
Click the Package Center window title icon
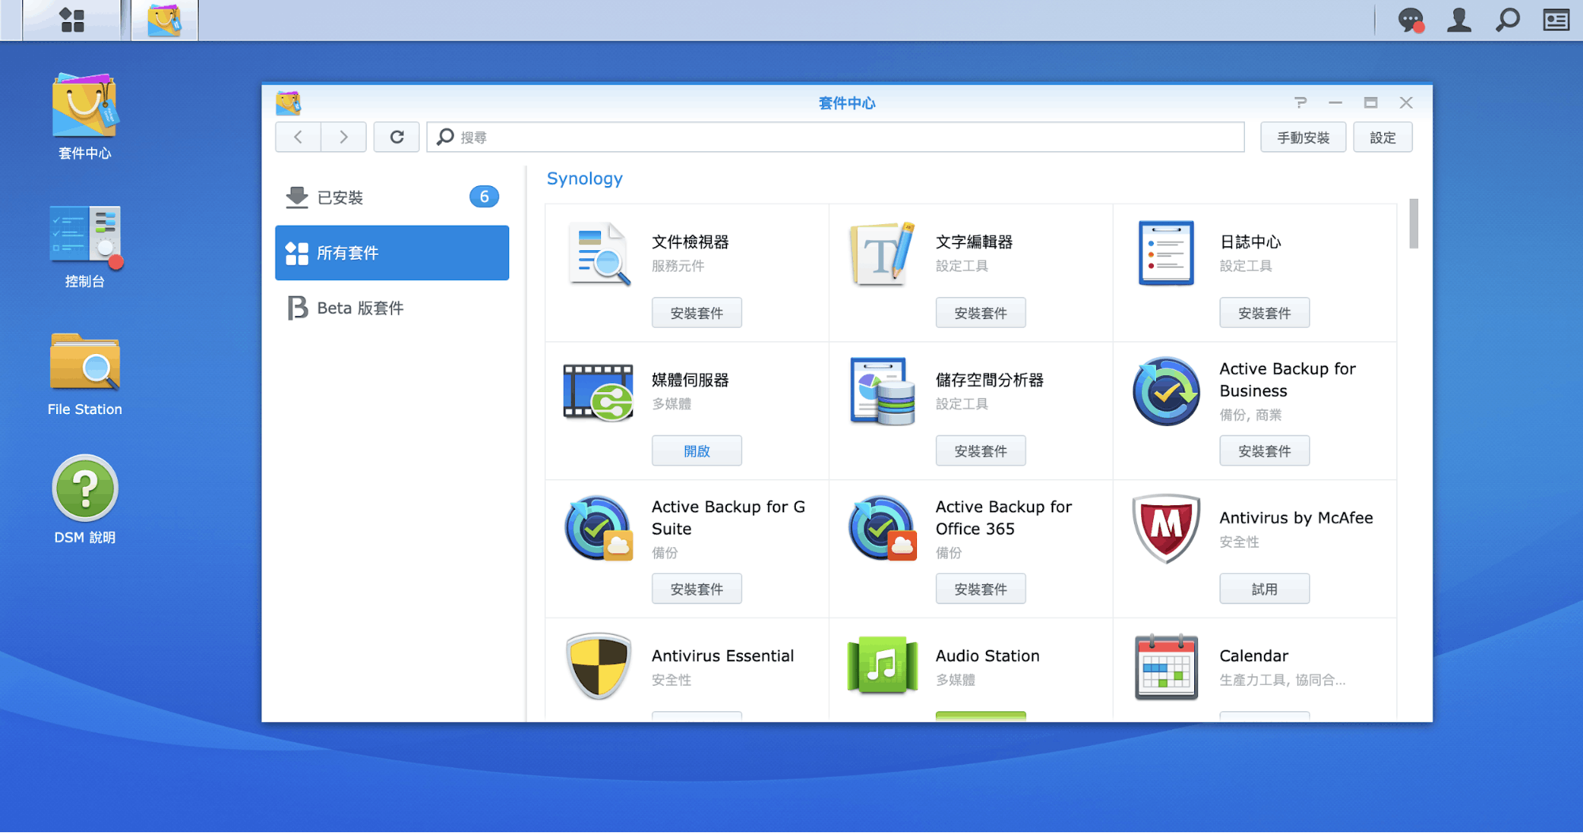(288, 103)
